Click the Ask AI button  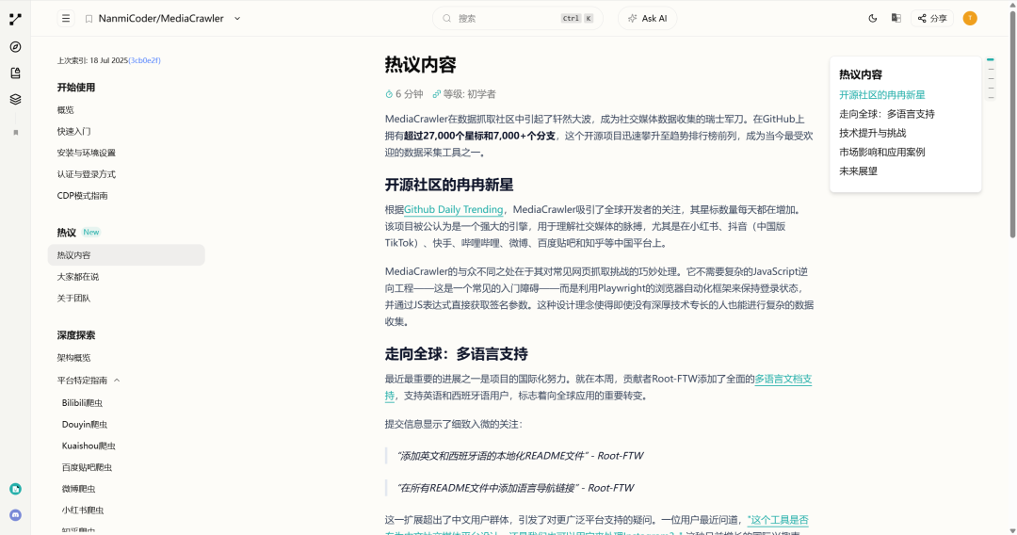click(647, 18)
